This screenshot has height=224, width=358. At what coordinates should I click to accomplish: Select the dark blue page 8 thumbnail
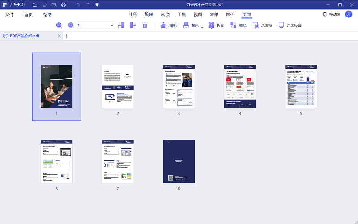coord(179,161)
